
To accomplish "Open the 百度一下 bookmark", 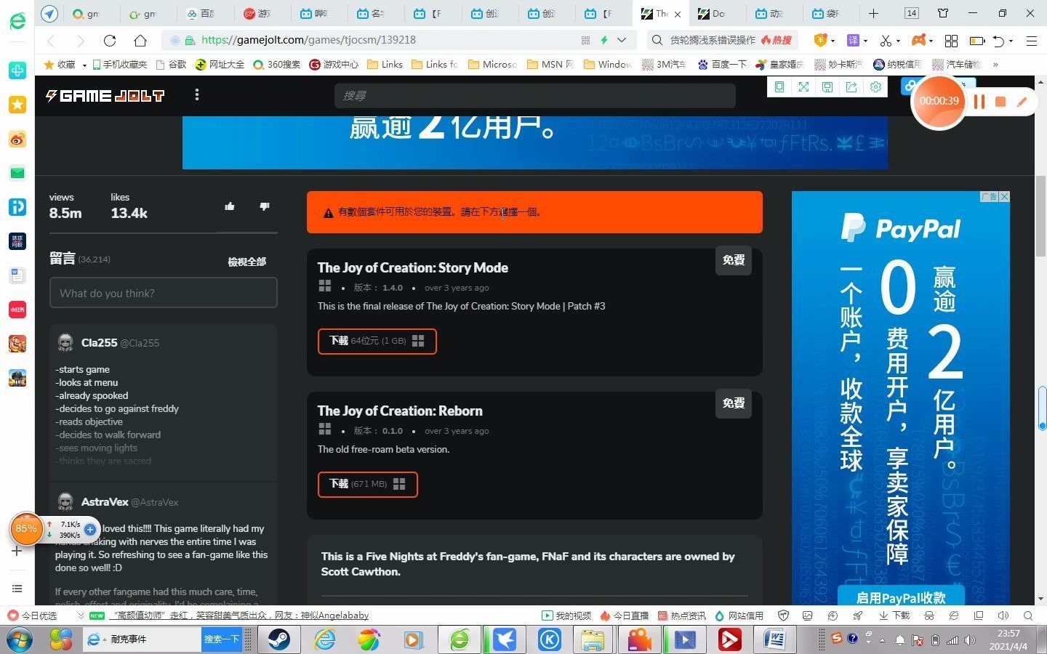I will click(722, 64).
